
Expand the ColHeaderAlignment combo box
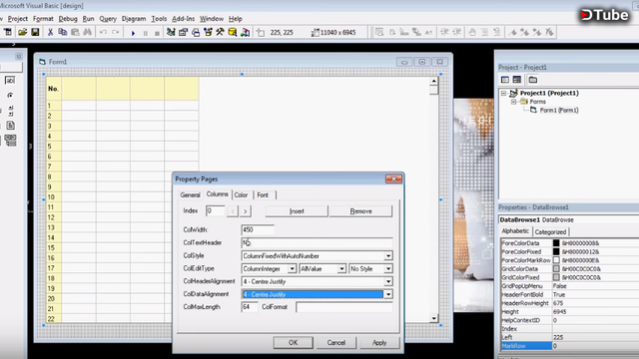coord(388,281)
